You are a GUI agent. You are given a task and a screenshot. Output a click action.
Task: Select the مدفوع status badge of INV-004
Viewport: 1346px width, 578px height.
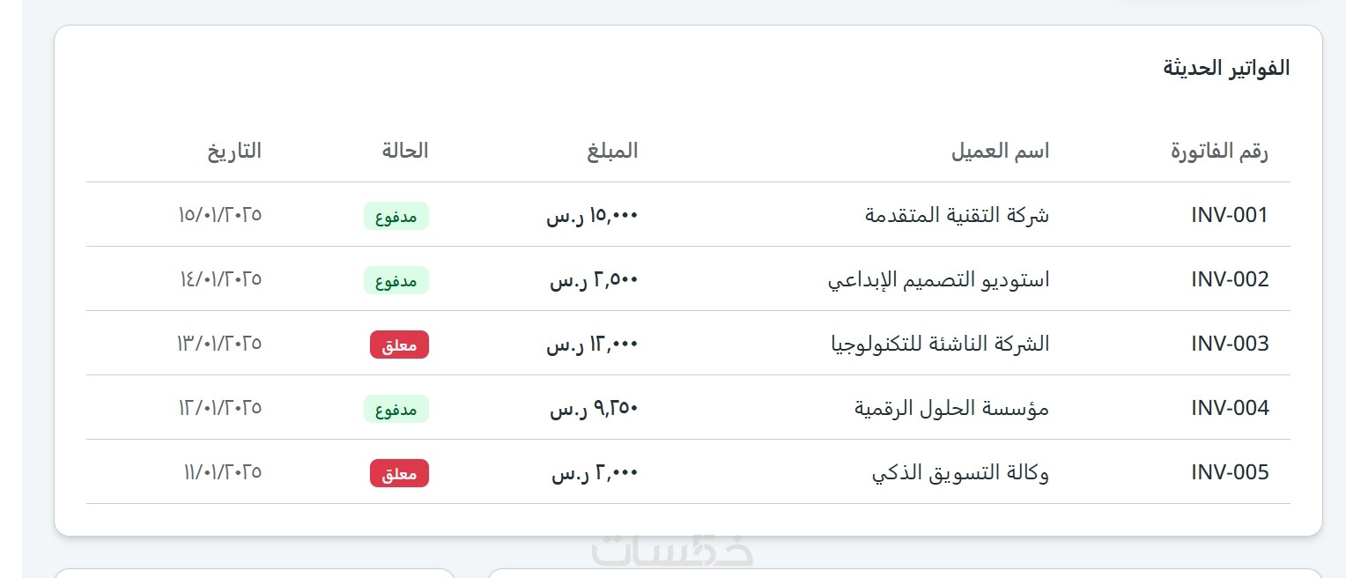coord(396,409)
